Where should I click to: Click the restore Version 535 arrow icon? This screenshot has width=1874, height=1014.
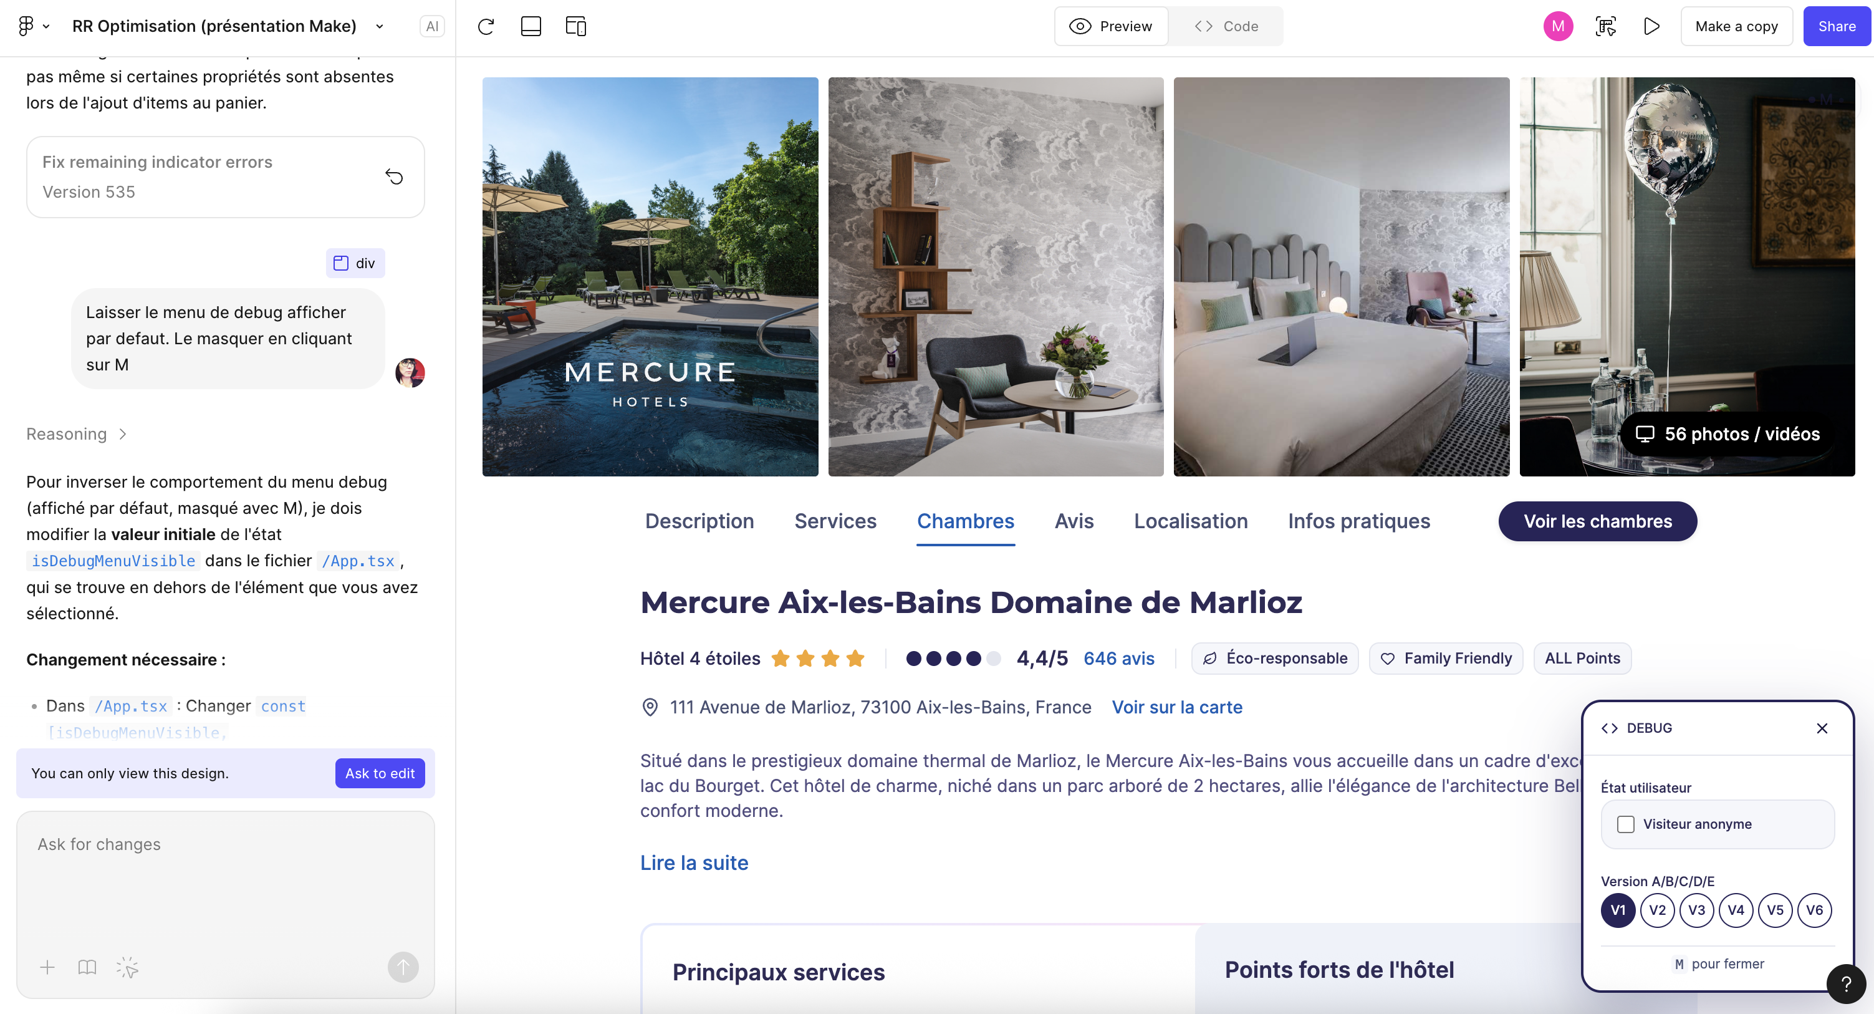coord(393,177)
